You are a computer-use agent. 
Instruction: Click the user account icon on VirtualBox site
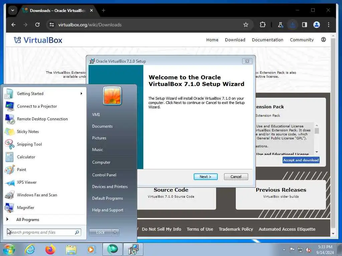[x=323, y=39]
